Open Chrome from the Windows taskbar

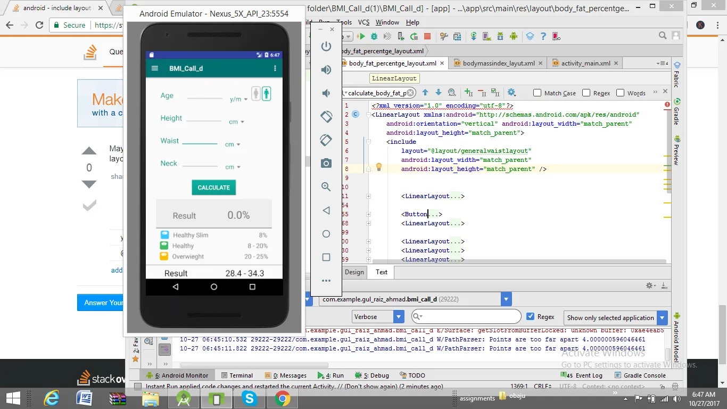click(282, 398)
